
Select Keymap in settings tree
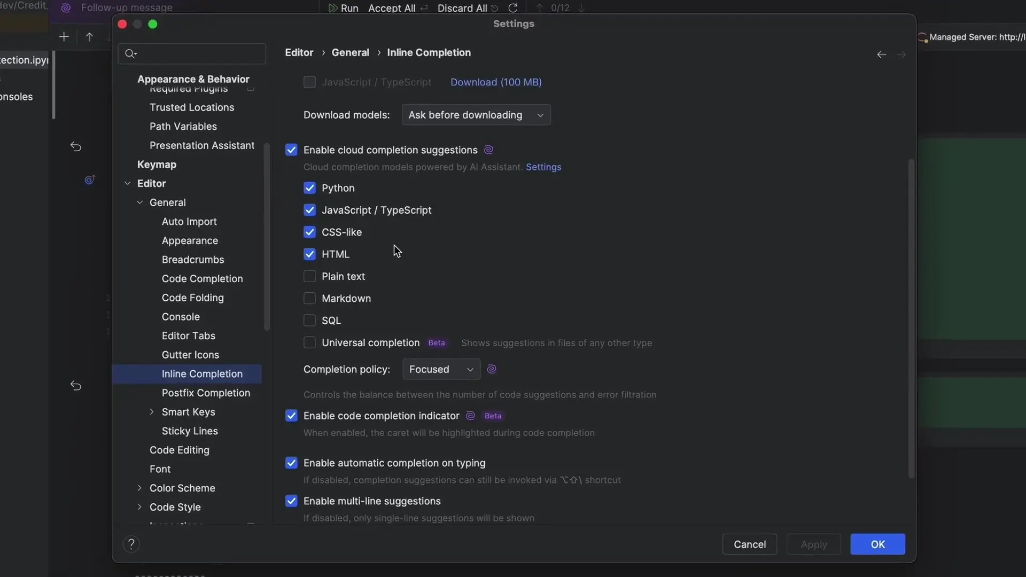[x=157, y=165]
